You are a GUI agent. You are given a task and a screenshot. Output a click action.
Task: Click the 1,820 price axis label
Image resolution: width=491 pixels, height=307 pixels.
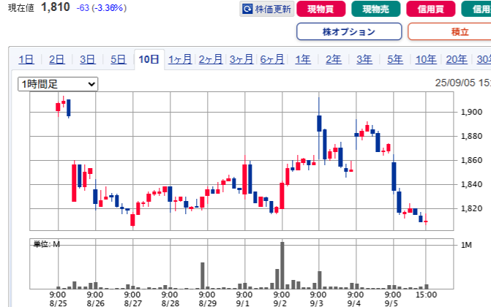471,208
